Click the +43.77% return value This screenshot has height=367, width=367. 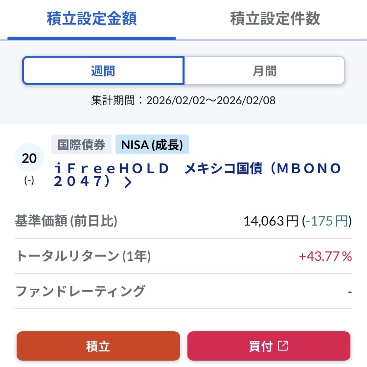click(325, 256)
